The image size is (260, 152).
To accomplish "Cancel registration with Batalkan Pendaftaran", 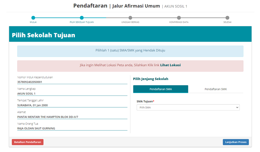I will click(27, 142).
